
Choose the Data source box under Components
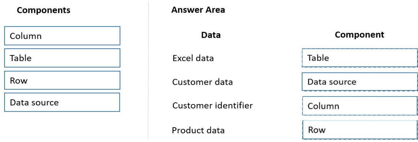(62, 102)
